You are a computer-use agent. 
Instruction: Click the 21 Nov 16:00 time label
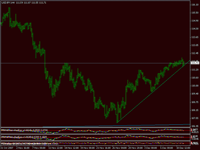point(103,148)
